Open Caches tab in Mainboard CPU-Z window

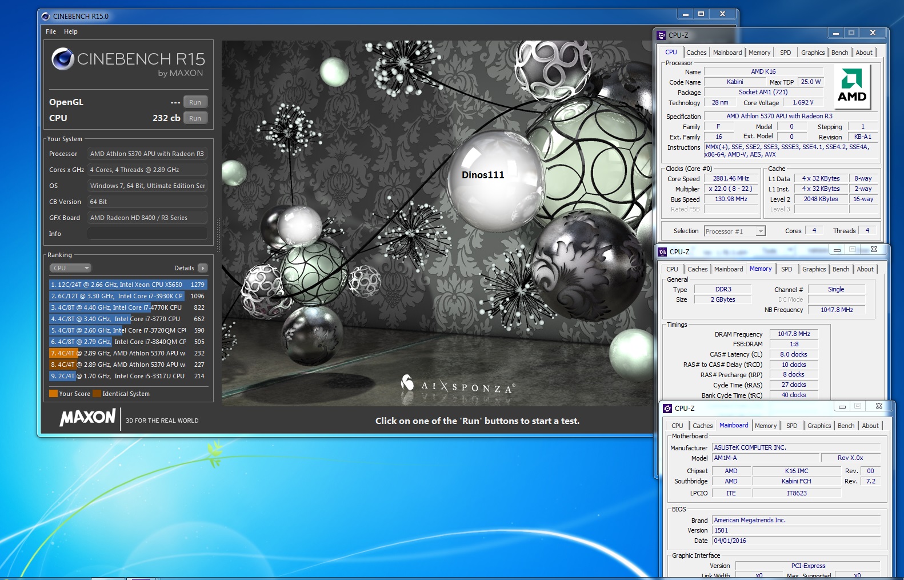tap(702, 426)
